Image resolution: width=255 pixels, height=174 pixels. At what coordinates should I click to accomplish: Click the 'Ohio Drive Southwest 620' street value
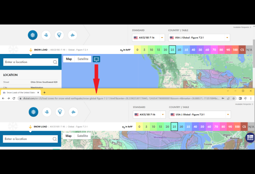pyautogui.click(x=44, y=82)
